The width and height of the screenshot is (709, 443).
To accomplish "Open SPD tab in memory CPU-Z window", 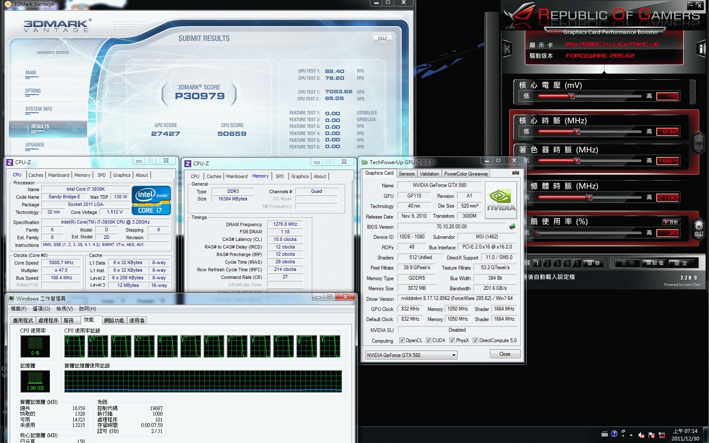I will tap(279, 176).
